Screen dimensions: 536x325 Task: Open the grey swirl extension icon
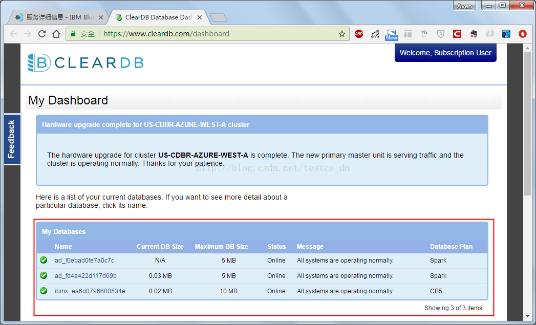point(490,34)
